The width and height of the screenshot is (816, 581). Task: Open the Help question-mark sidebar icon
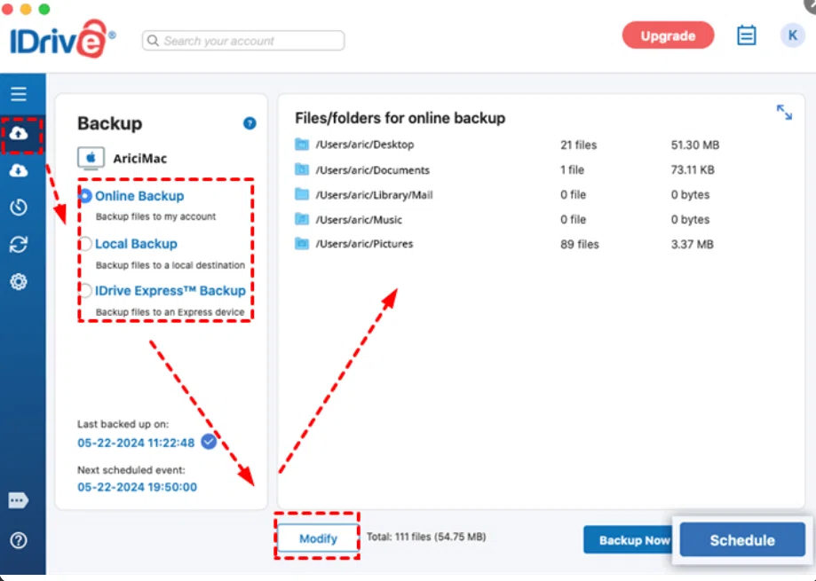(19, 540)
